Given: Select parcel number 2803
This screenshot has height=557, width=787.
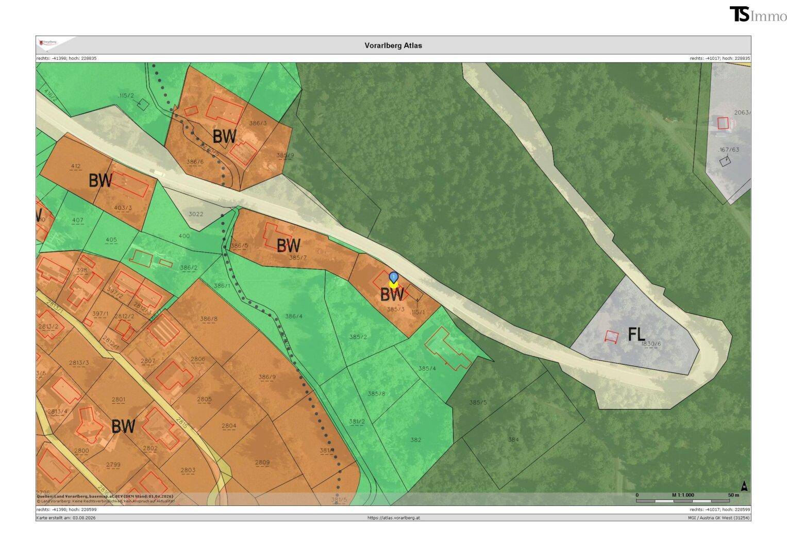Looking at the screenshot, I should (x=188, y=470).
